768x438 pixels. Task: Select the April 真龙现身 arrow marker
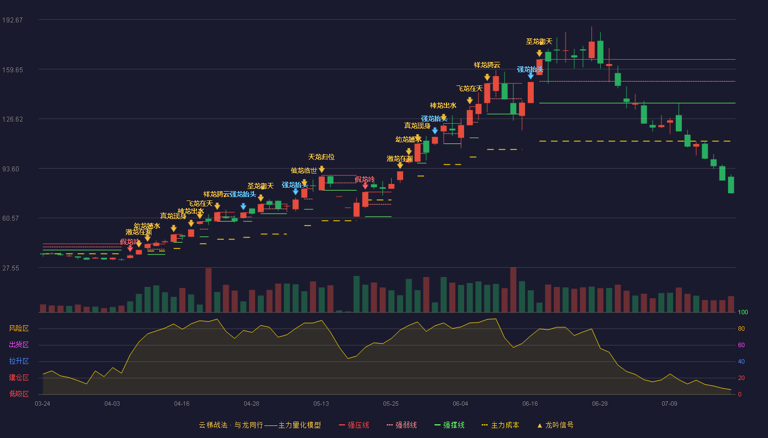pos(173,228)
